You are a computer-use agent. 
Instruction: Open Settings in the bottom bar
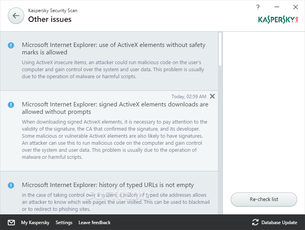tap(64, 223)
